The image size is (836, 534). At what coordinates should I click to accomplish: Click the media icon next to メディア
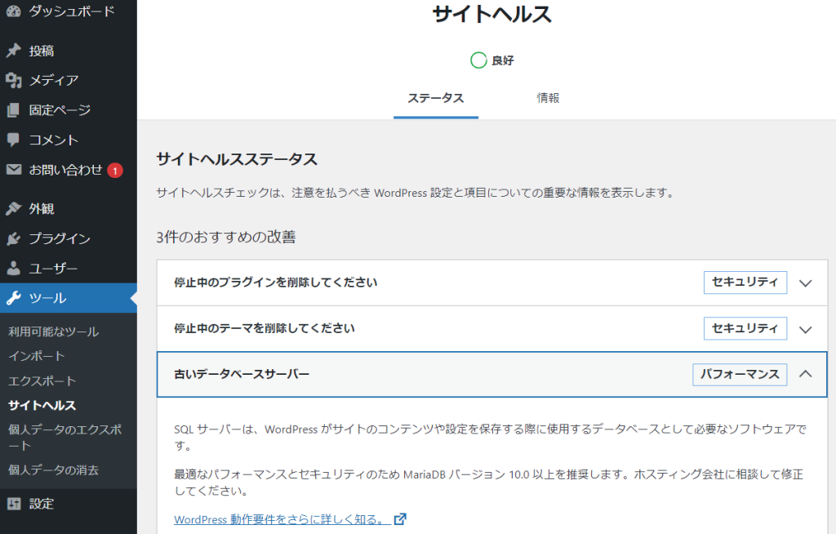pos(13,81)
